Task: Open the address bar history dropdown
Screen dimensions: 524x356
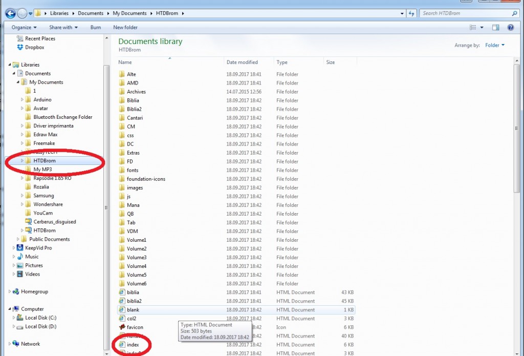Action: pos(402,13)
